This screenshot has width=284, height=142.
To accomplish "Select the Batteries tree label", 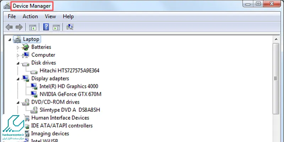I will pos(41,47).
